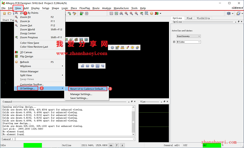The width and height of the screenshot is (244, 148).
Task: Open the Route menu
Action: pos(96,8)
